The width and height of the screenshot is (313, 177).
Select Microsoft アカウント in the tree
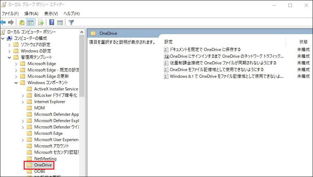(52, 146)
